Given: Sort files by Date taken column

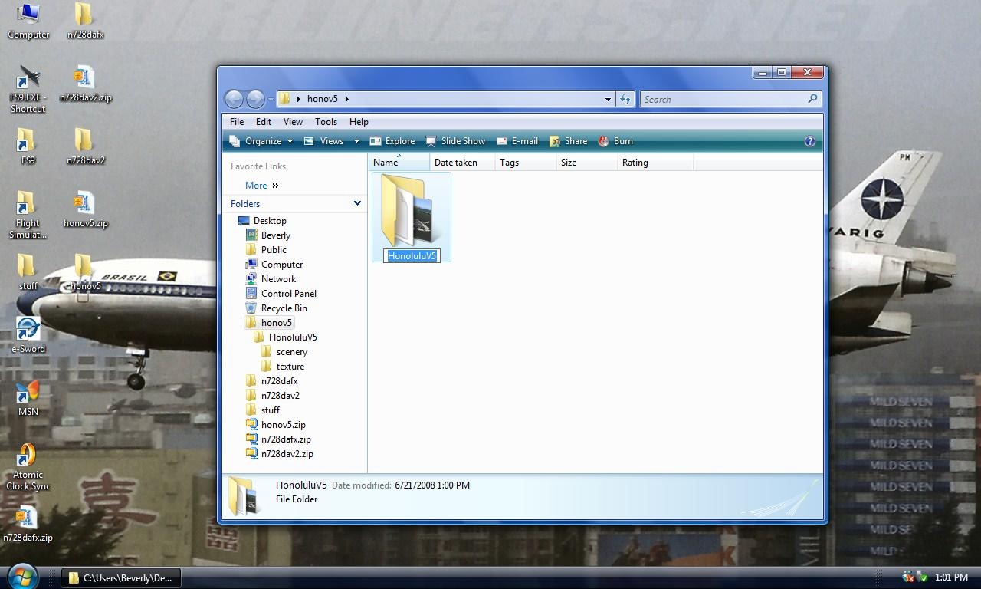Looking at the screenshot, I should click(x=455, y=163).
